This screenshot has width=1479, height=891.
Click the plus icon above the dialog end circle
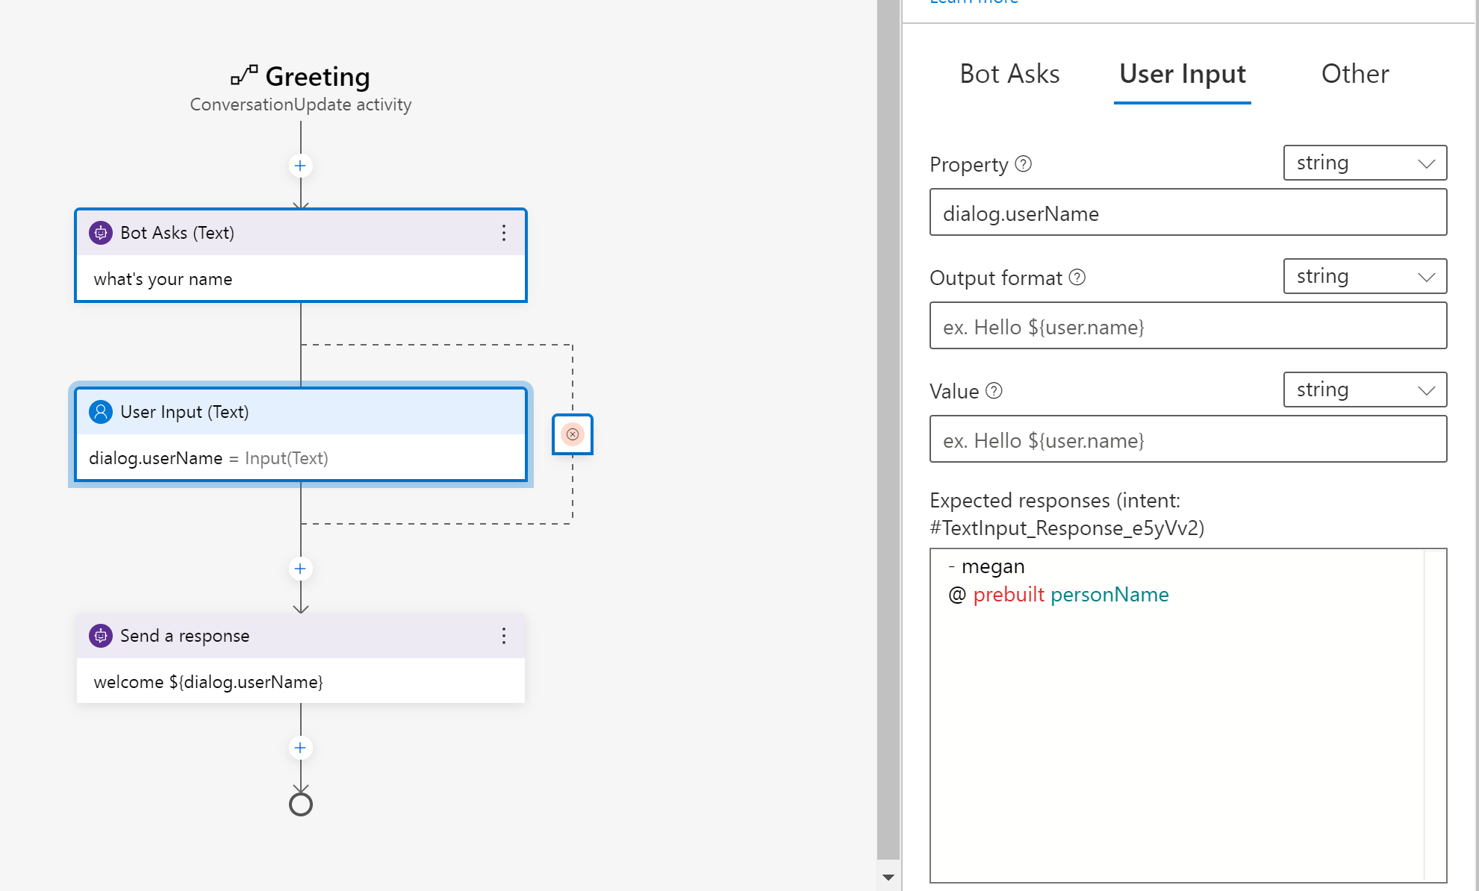[x=300, y=747]
